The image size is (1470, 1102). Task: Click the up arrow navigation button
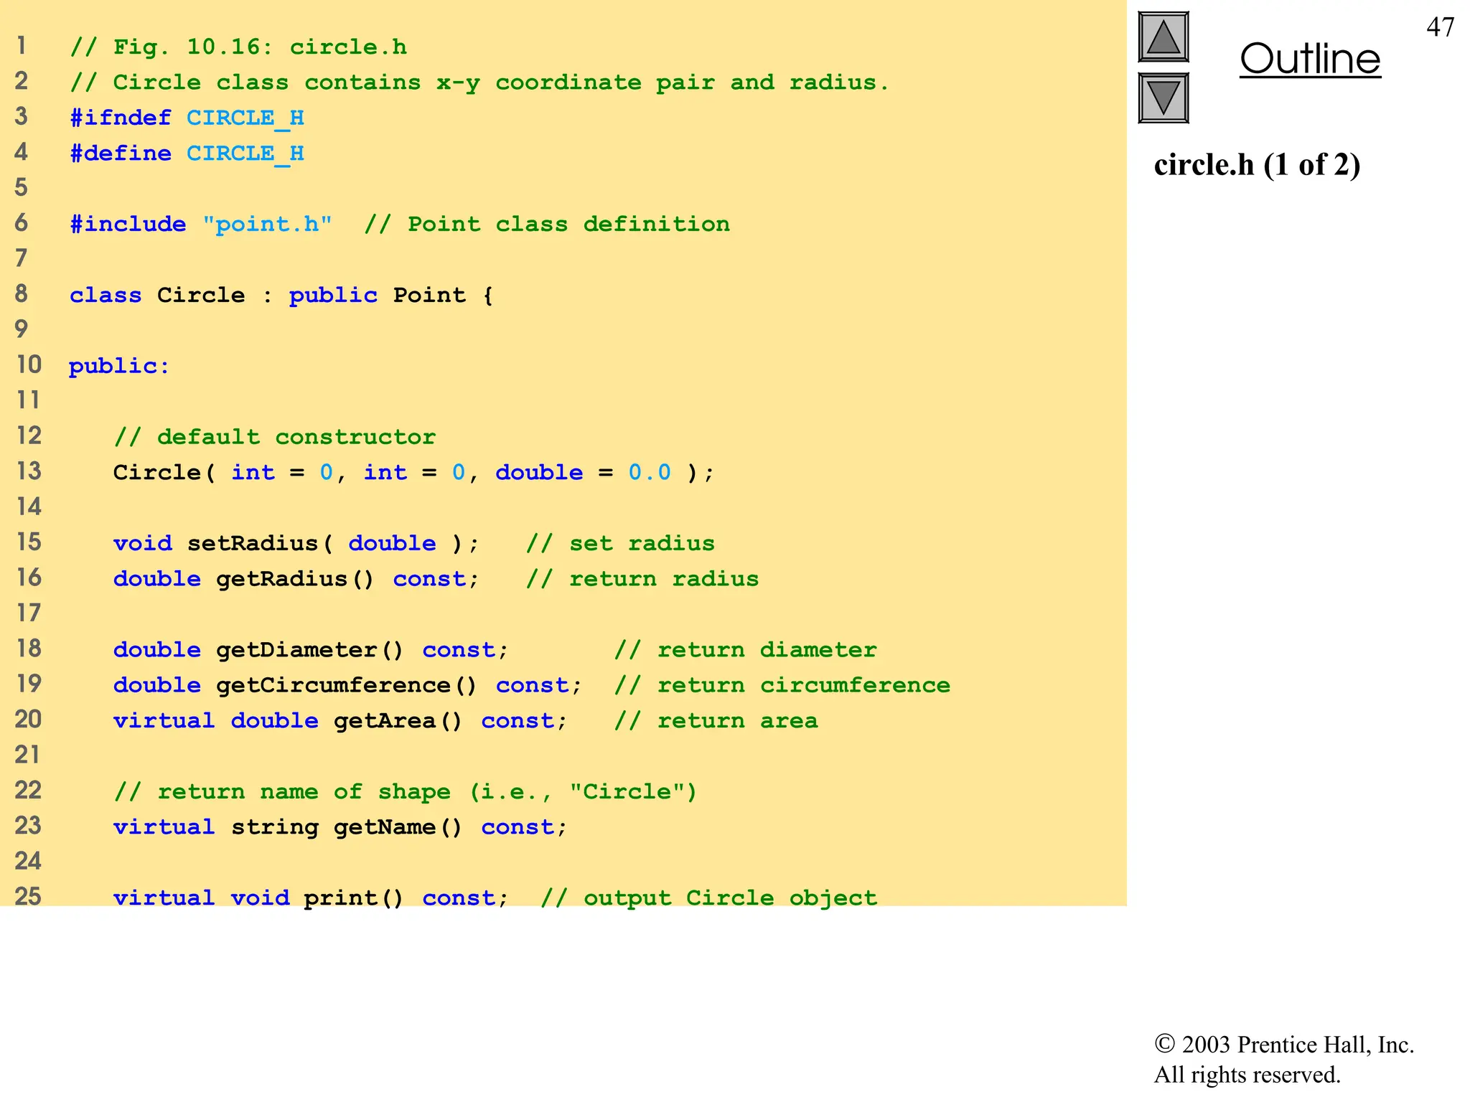tap(1163, 37)
